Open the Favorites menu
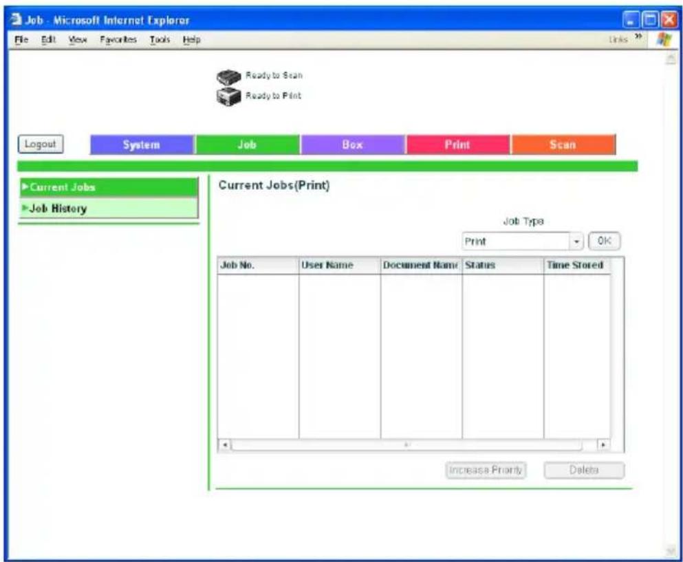 pos(118,40)
